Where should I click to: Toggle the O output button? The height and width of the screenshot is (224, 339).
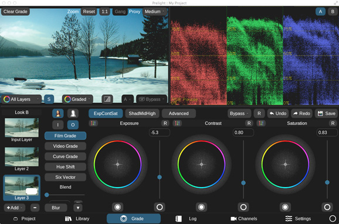tap(73, 125)
